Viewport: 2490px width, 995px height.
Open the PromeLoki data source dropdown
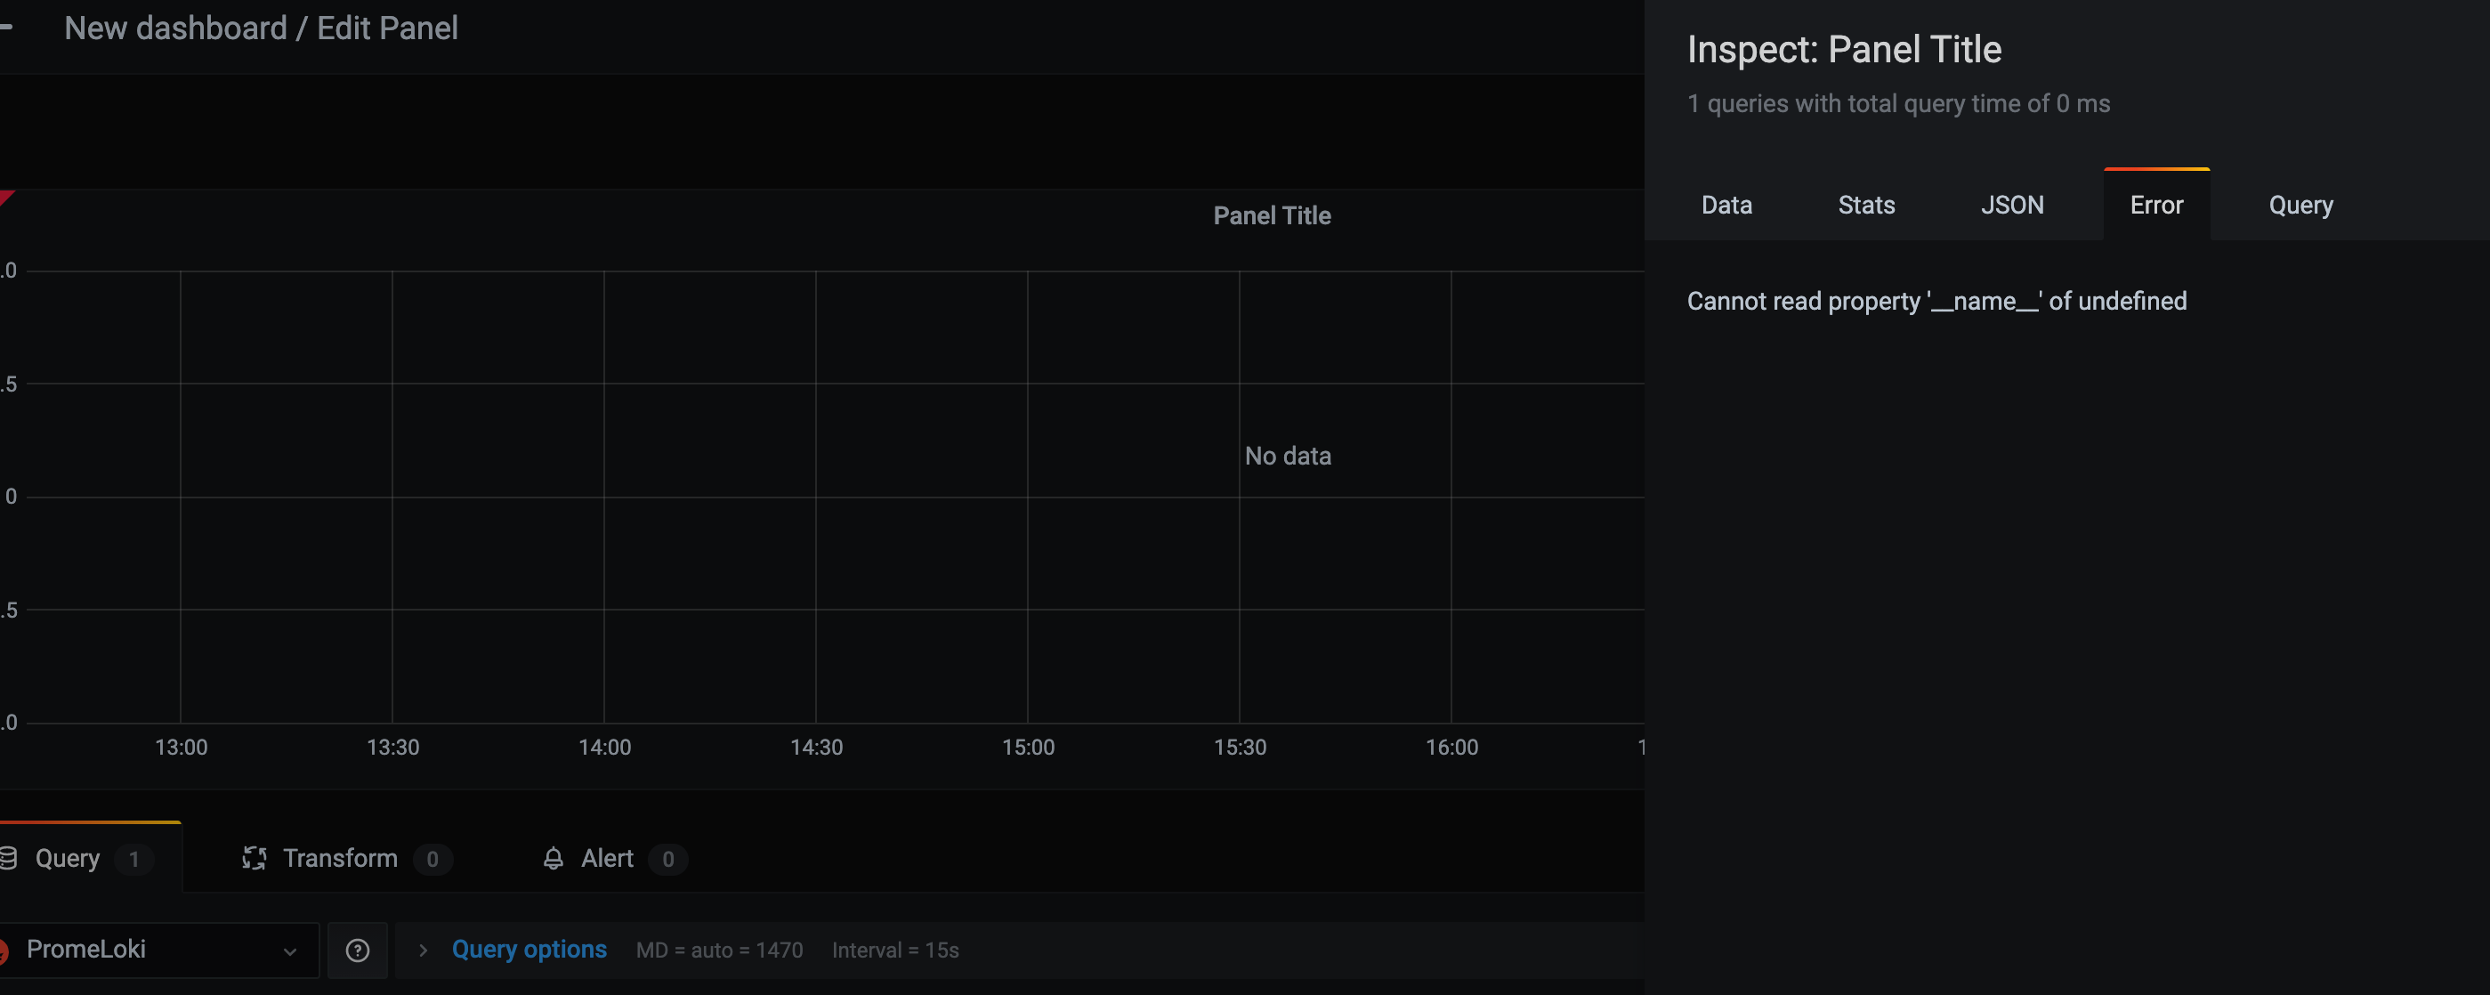(x=158, y=951)
